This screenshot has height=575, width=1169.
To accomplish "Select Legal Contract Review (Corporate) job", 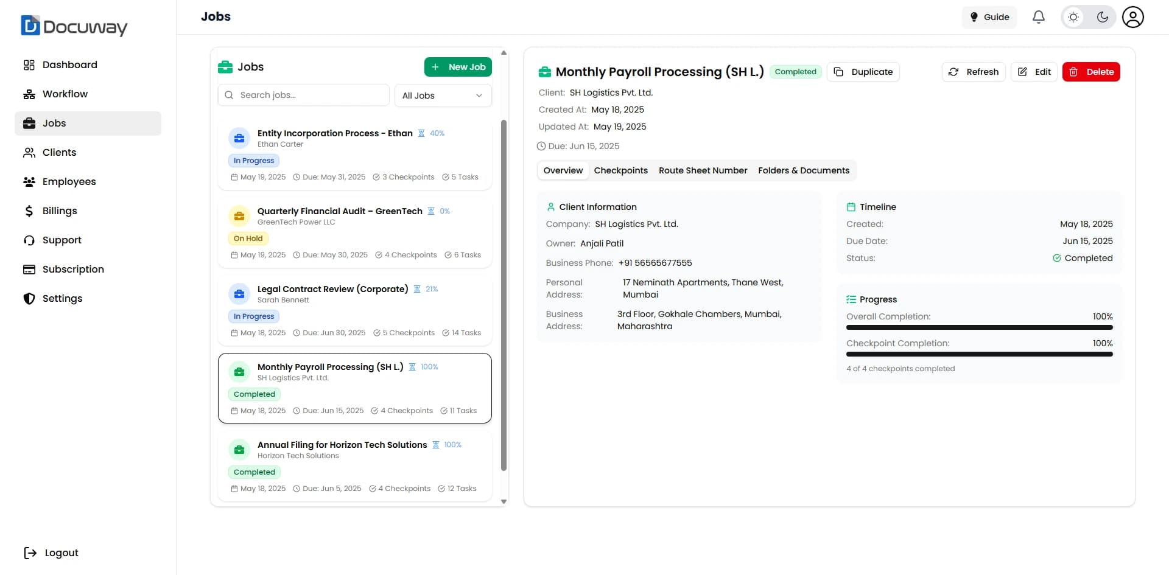I will coord(354,310).
